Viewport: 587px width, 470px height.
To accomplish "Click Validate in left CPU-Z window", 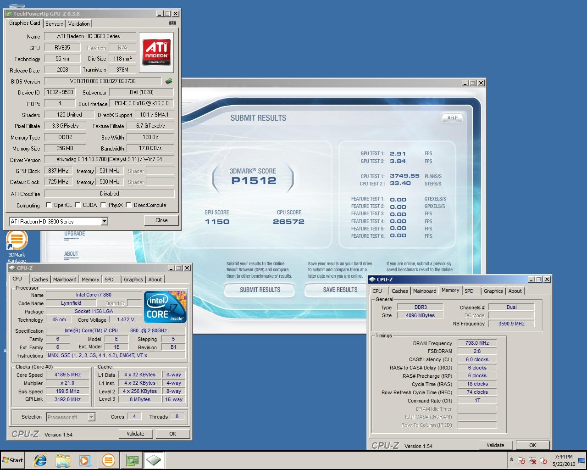I will 135,434.
